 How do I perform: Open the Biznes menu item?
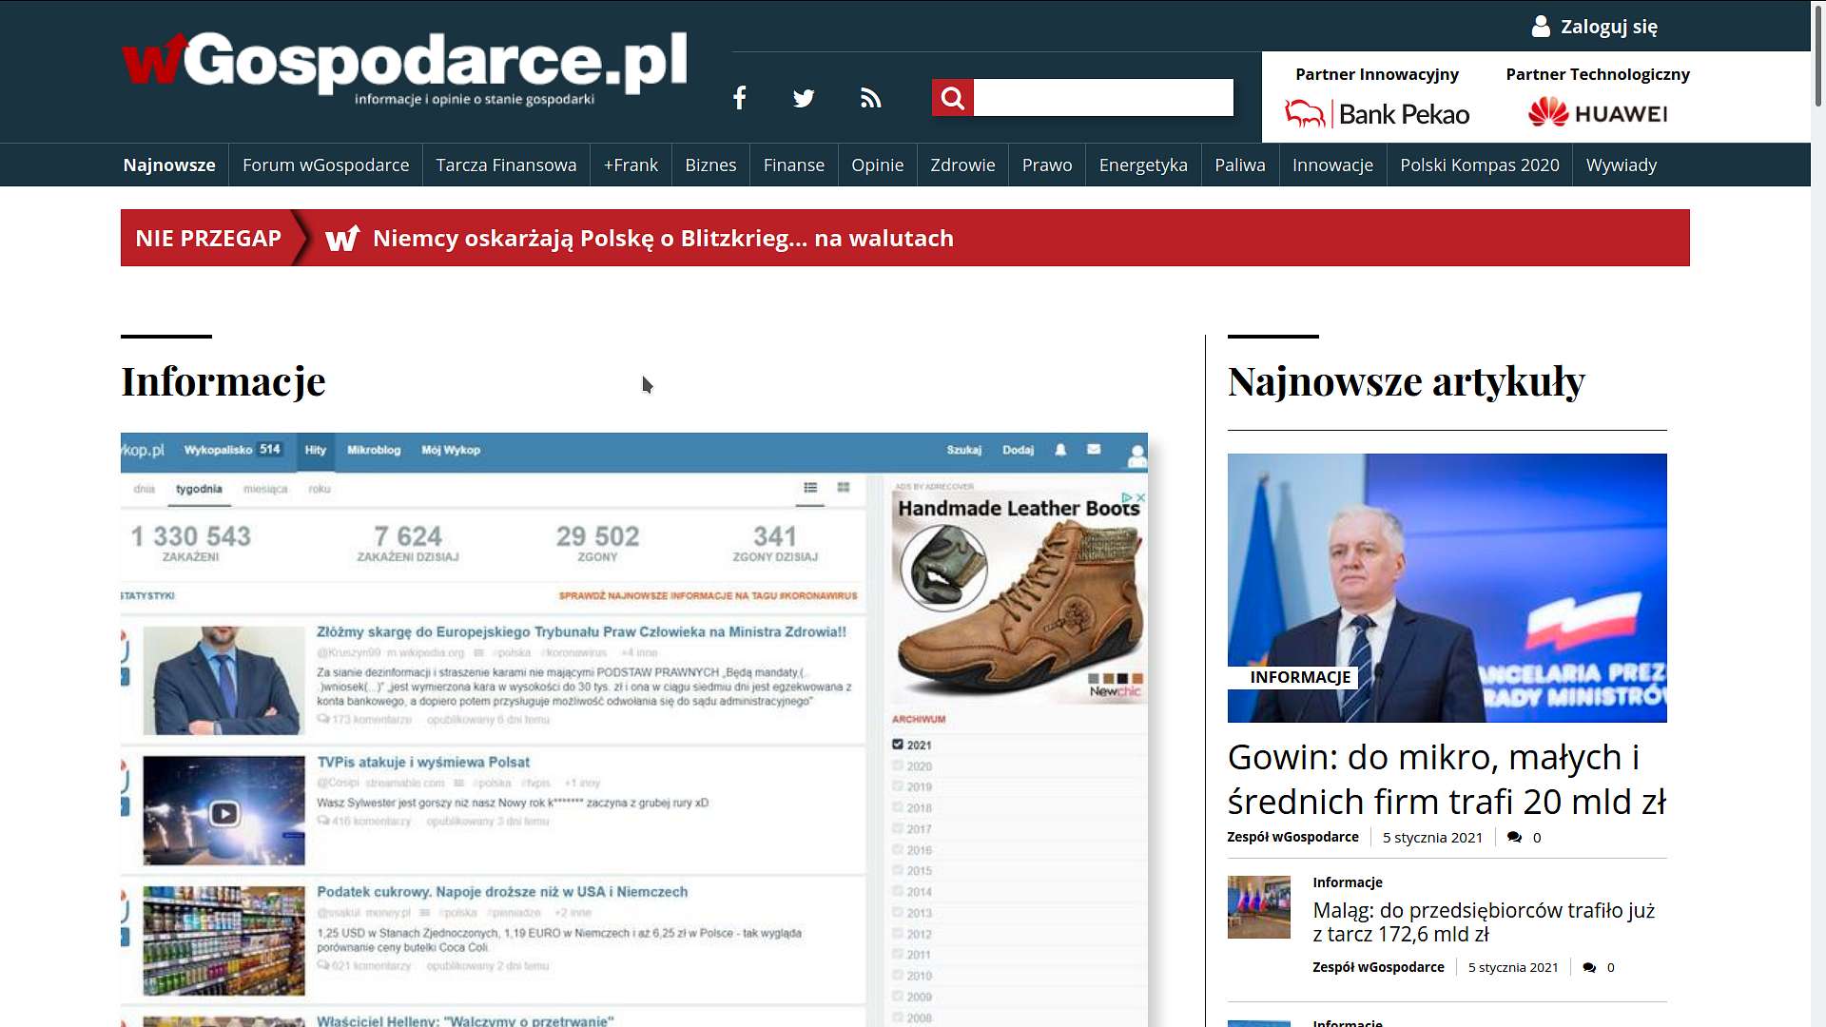710,165
